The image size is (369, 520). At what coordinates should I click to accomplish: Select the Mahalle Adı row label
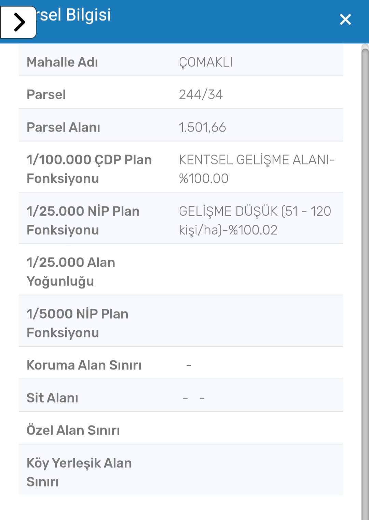[x=62, y=62]
